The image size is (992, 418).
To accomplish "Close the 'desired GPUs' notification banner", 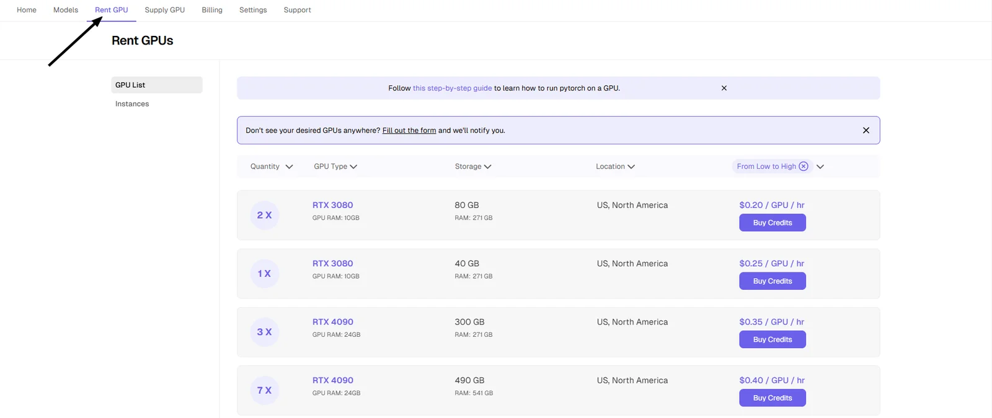I will 866,130.
